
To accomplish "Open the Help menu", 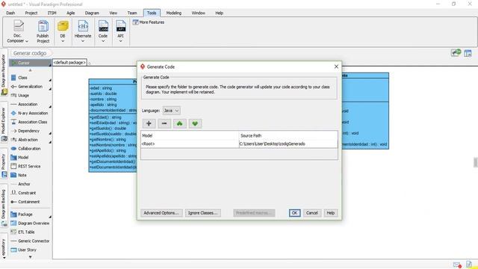I will click(219, 13).
